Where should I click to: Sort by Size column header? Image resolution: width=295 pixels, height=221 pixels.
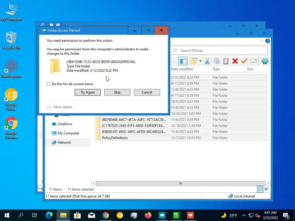(x=257, y=69)
